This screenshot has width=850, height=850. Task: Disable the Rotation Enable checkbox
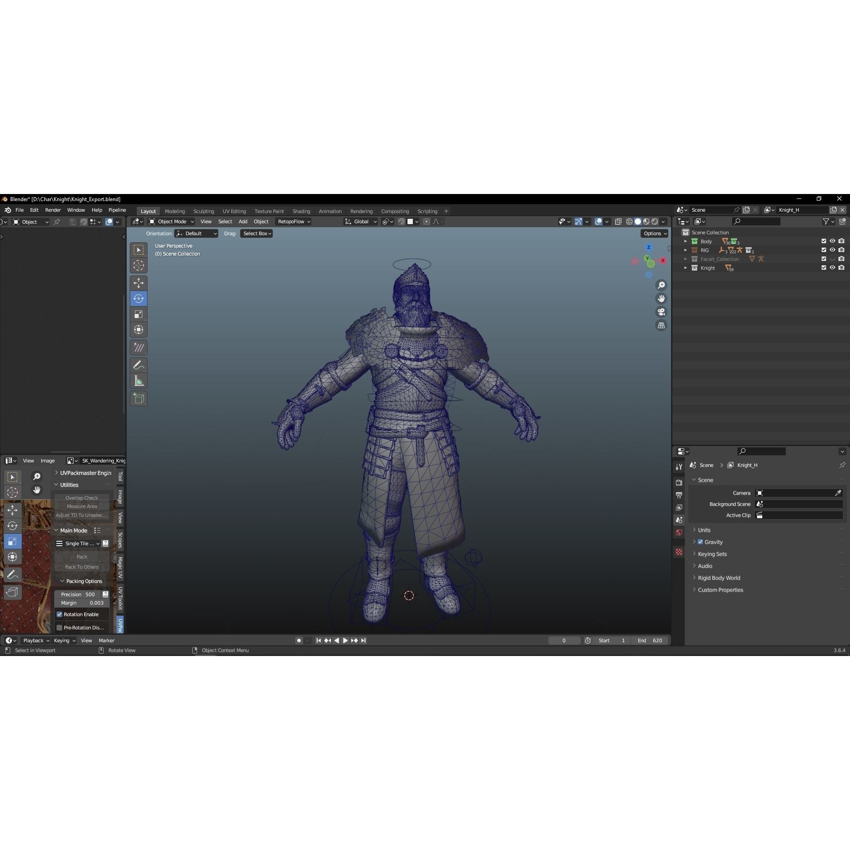pyautogui.click(x=60, y=614)
